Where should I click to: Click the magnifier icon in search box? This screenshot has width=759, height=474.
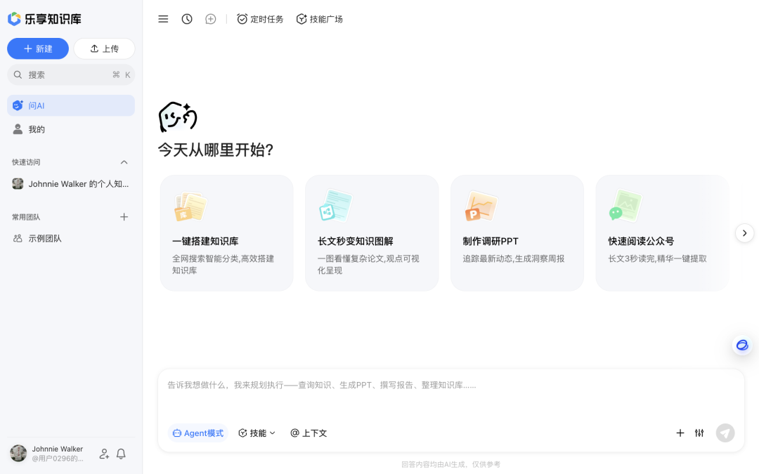18,74
